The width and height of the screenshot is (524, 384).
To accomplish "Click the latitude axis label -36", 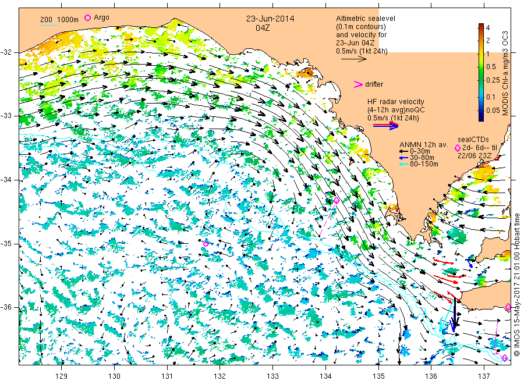I will point(6,307).
